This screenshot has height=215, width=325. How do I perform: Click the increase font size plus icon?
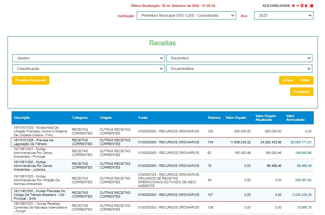(x=293, y=6)
